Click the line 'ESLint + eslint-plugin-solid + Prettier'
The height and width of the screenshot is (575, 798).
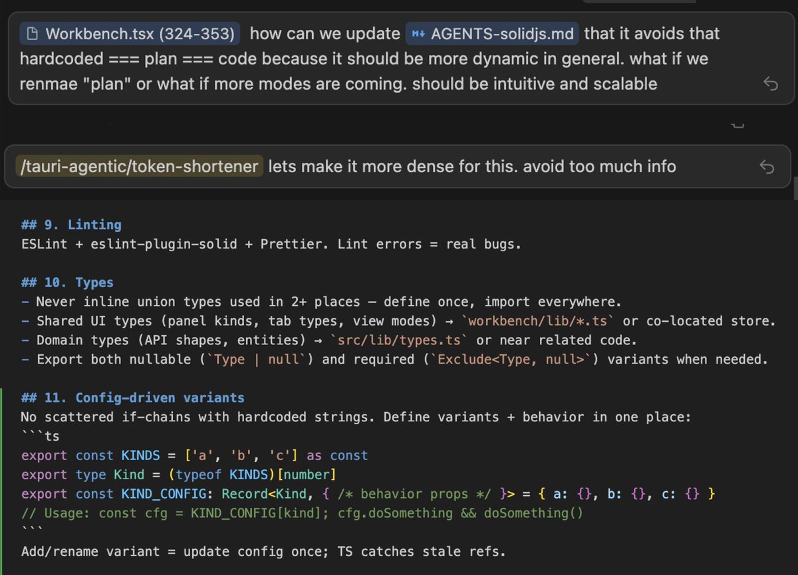coord(271,244)
